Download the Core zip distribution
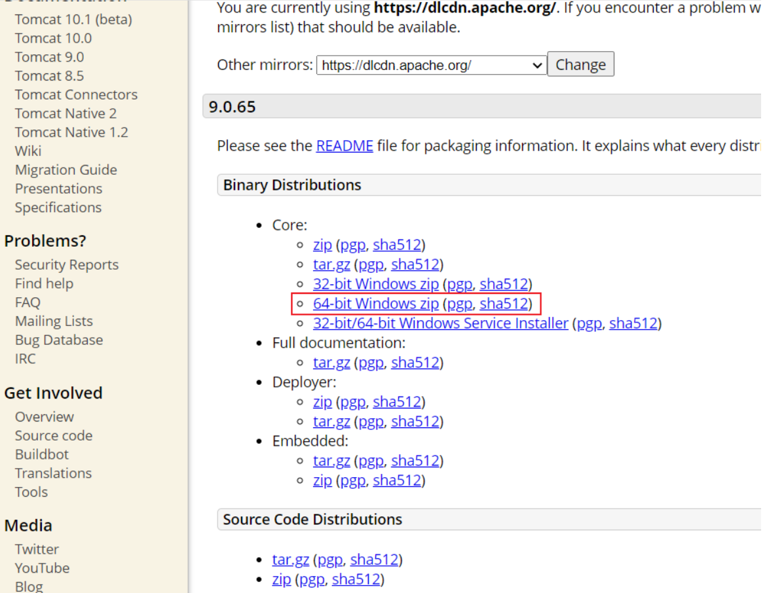The height and width of the screenshot is (593, 767). click(x=322, y=245)
